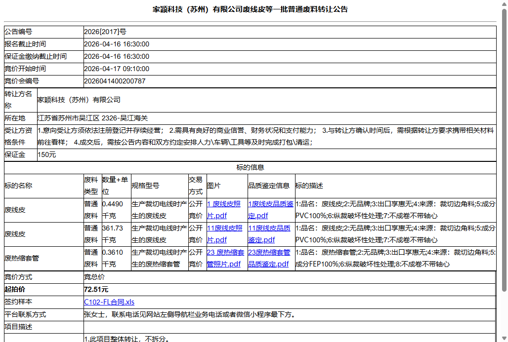Click the 废线皮 name in the 361.73 row
The image size is (508, 342).
15,234
